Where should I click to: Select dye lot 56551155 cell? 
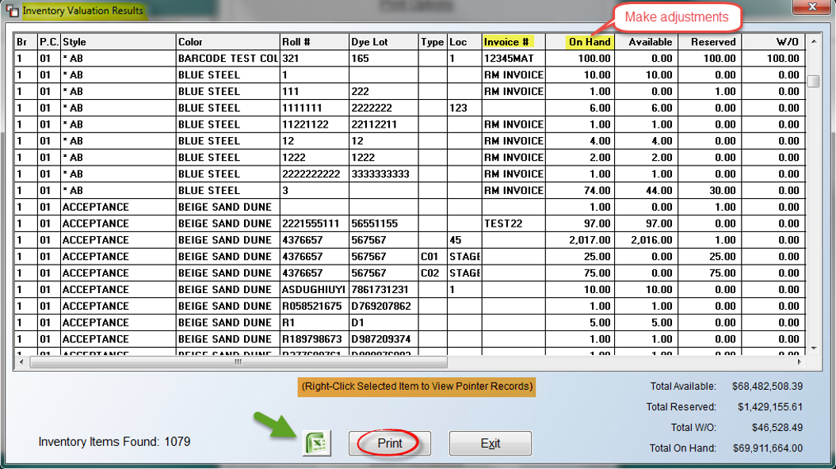(x=384, y=223)
